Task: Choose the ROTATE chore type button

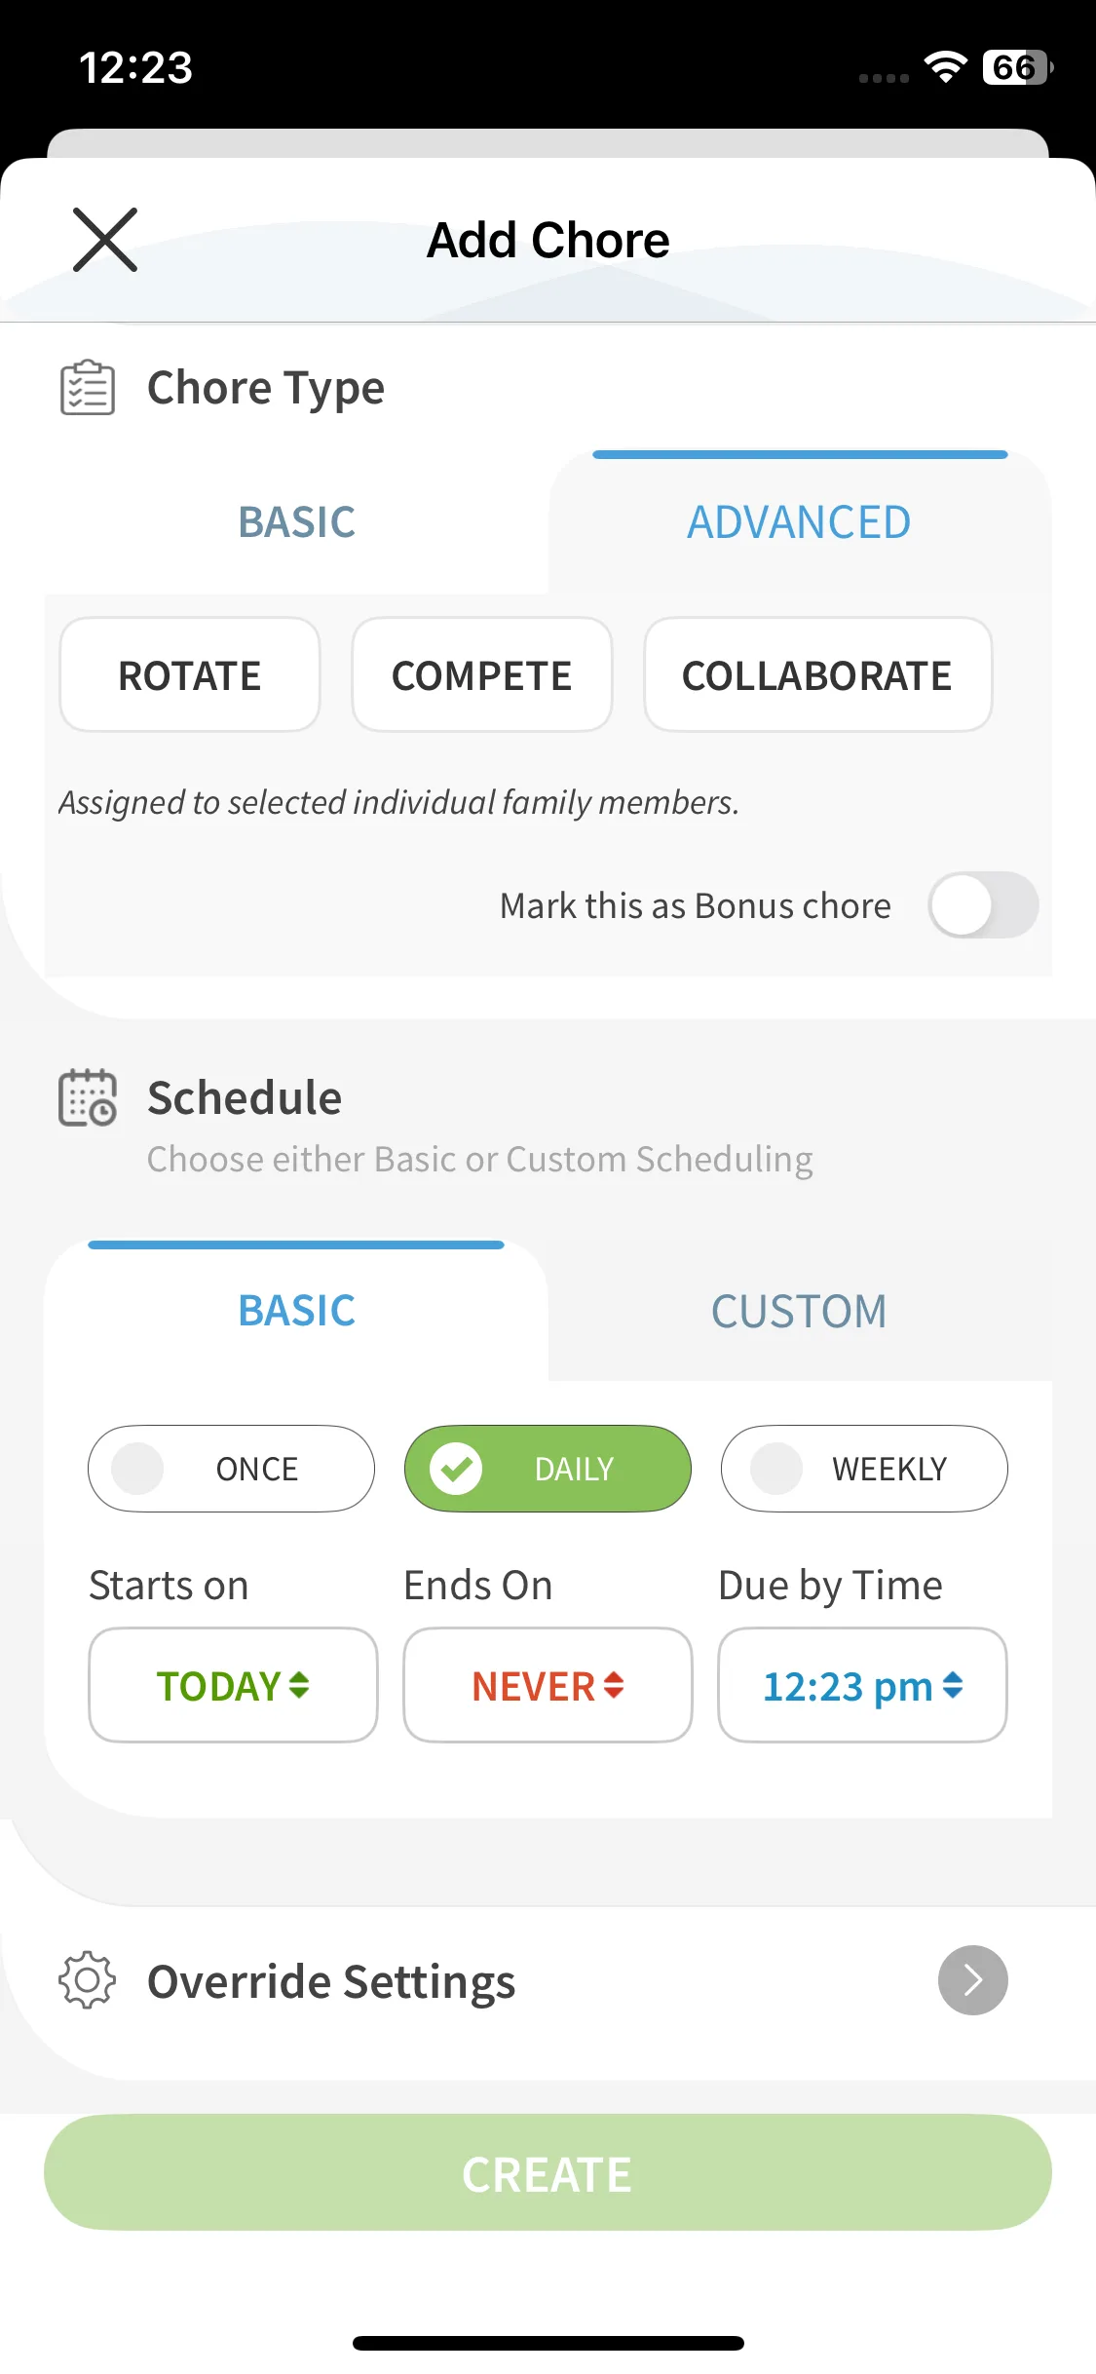Action: point(190,675)
